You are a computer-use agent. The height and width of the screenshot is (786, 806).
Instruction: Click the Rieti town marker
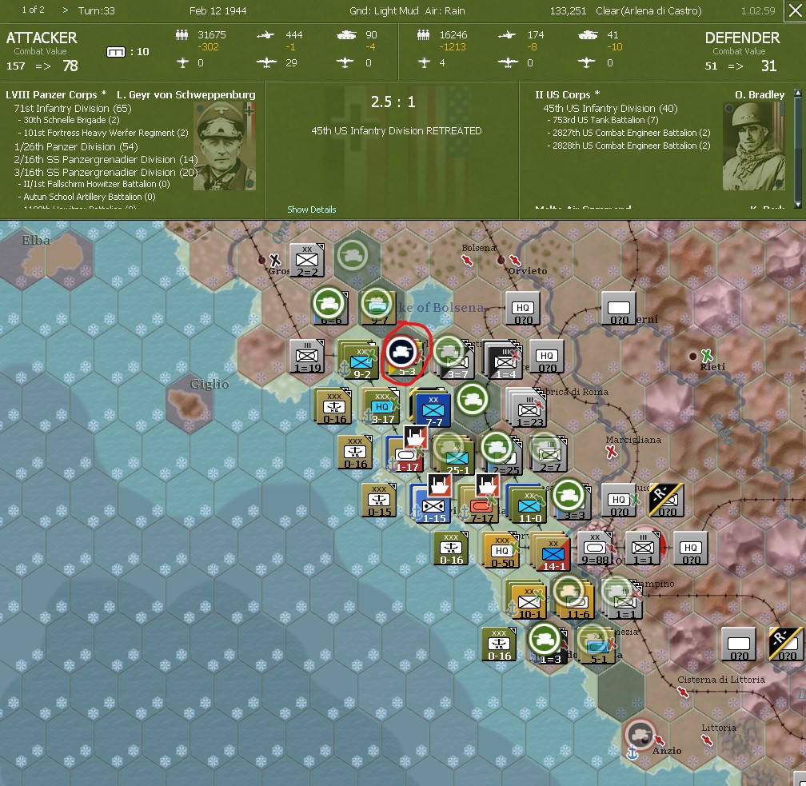[693, 356]
